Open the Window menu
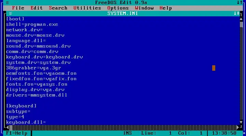This screenshot has width=246, height=136. [x=144, y=8]
